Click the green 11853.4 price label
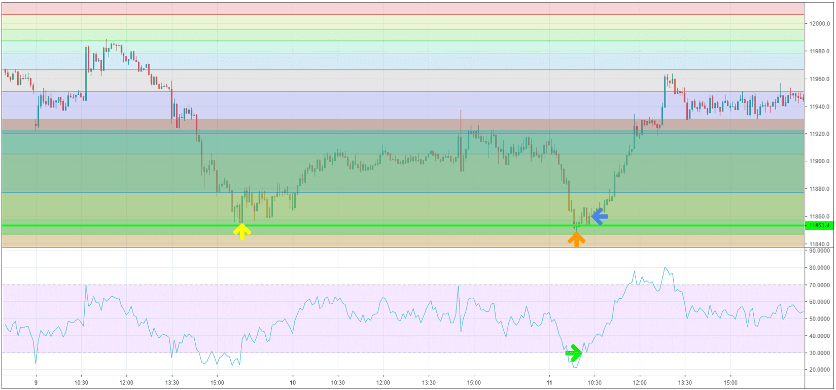This screenshot has width=836, height=390. (819, 226)
